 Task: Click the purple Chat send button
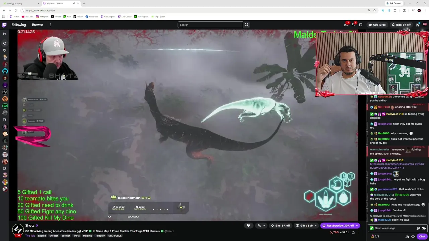click(x=422, y=236)
